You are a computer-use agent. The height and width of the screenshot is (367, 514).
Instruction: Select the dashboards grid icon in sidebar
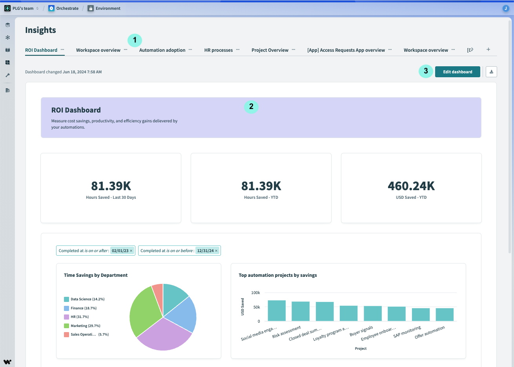pyautogui.click(x=7, y=62)
